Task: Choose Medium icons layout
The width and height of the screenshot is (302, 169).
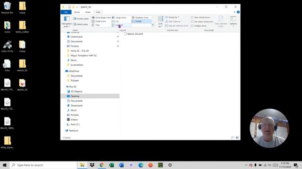Action: (140, 17)
